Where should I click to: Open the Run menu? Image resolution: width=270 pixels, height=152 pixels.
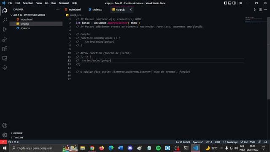click(54, 3)
